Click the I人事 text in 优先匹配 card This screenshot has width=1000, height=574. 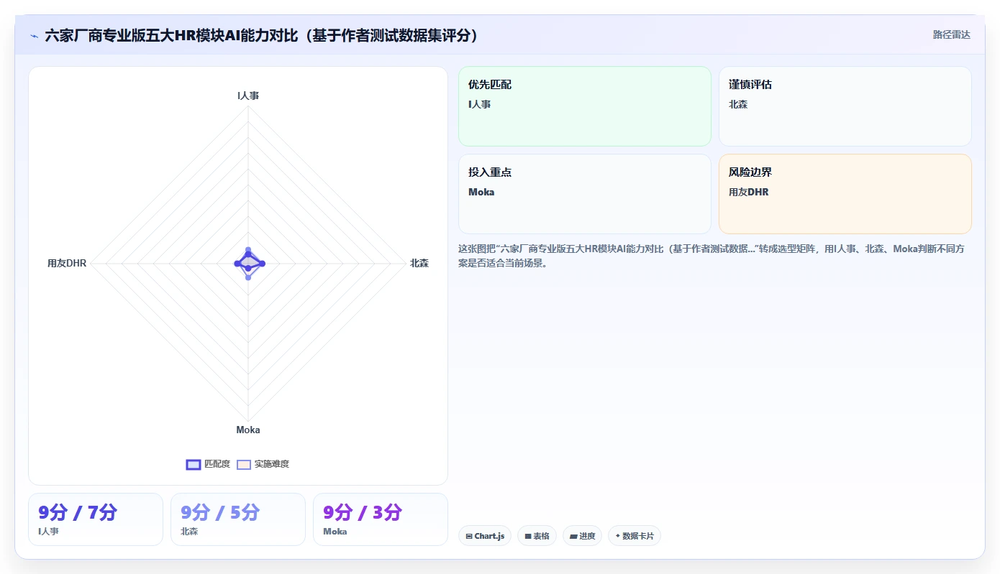tap(479, 104)
